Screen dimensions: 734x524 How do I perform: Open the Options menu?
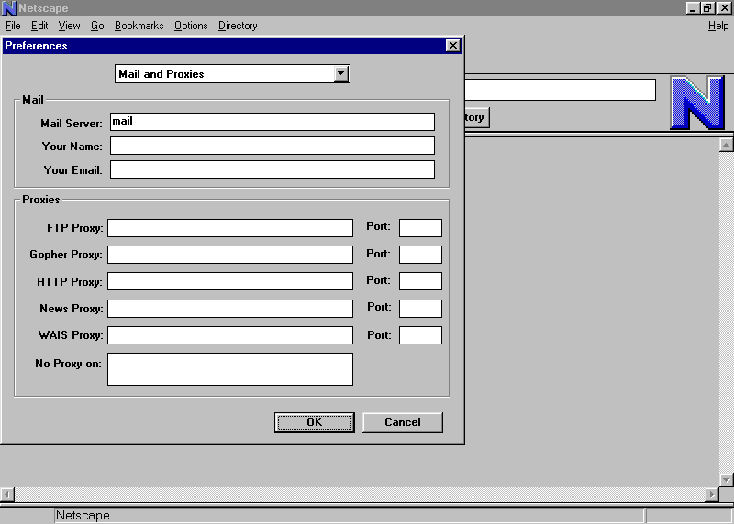[x=191, y=26]
